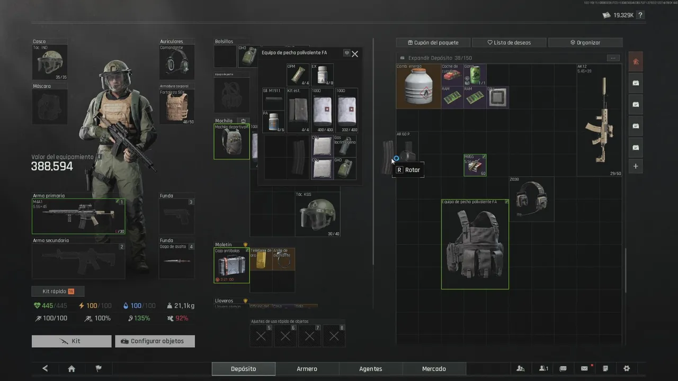This screenshot has height=381, width=678.
Task: Click the currency balance 19.329K
Action: (619, 15)
